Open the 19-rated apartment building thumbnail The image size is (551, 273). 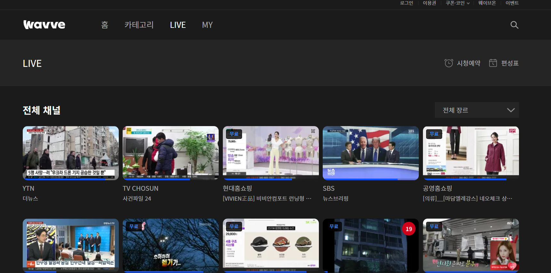371,245
